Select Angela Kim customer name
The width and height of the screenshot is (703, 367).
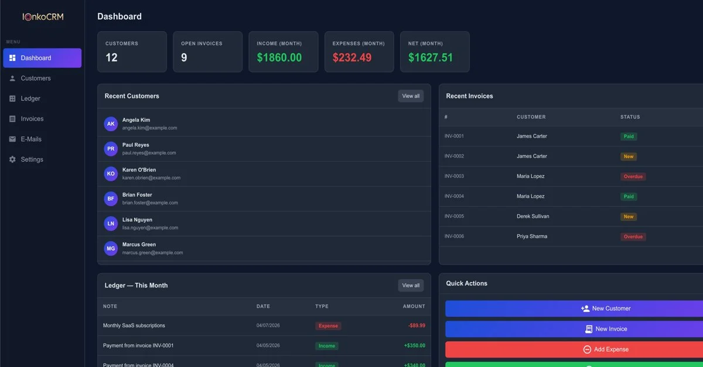tap(136, 120)
